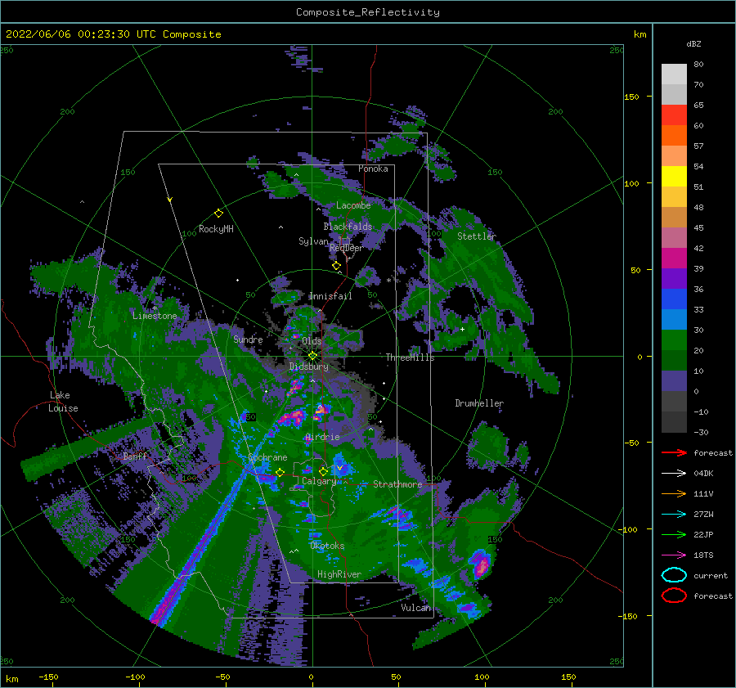Image resolution: width=736 pixels, height=688 pixels.
Task: Click the bright green swatch in dBZ scale
Action: [x=674, y=340]
